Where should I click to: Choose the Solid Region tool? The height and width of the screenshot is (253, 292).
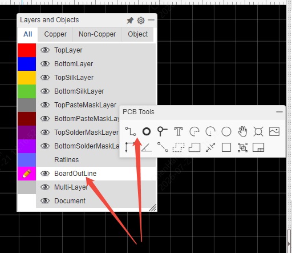tap(194, 147)
